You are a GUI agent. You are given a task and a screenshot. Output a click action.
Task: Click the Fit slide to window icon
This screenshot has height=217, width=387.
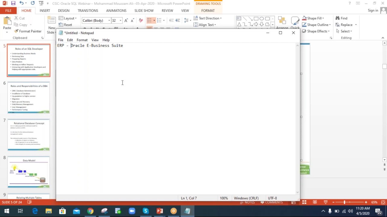tap(383, 202)
